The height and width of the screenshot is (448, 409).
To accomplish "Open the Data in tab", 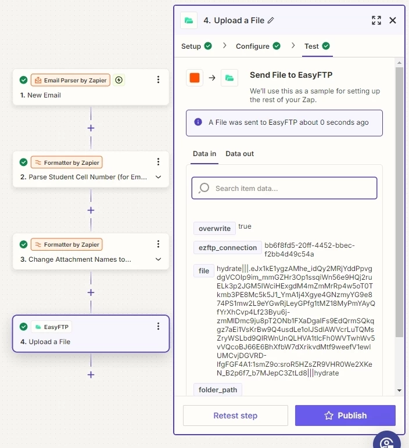I will [204, 154].
